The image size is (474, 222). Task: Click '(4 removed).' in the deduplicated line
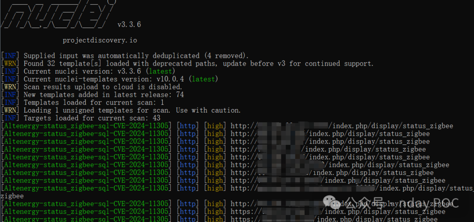[226, 56]
